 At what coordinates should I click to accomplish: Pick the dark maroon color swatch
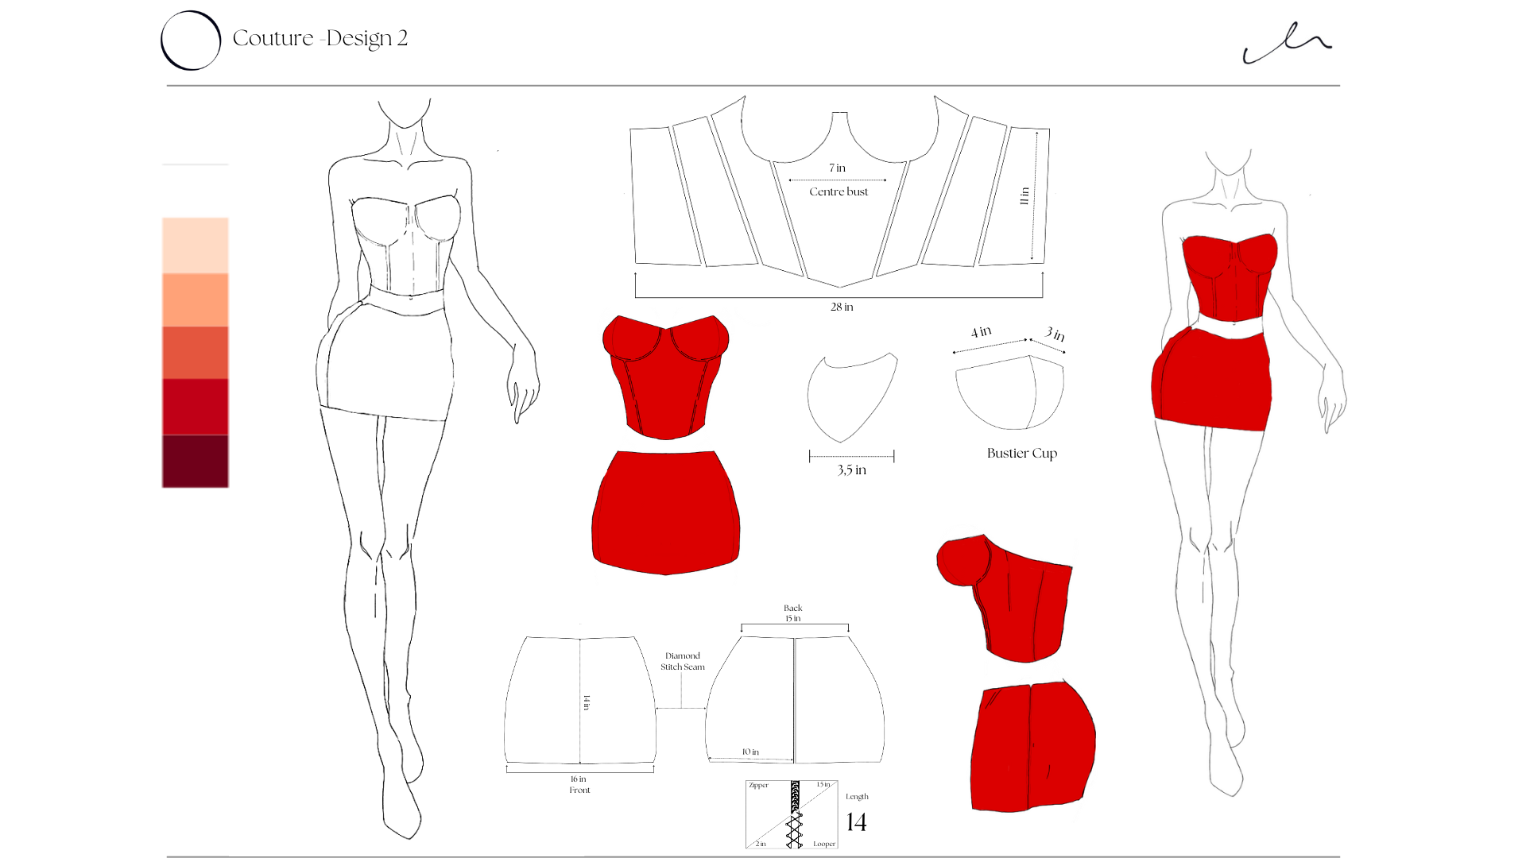[195, 461]
